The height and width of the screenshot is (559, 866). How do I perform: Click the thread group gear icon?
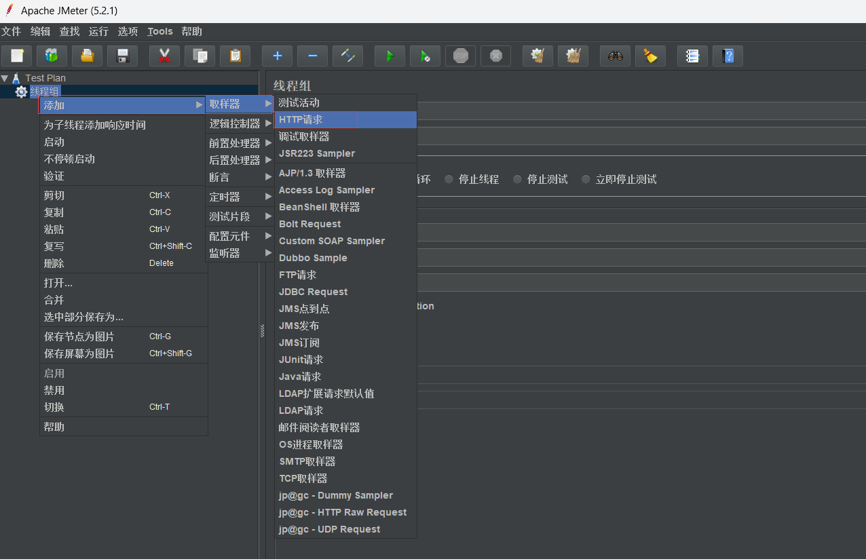pos(21,92)
